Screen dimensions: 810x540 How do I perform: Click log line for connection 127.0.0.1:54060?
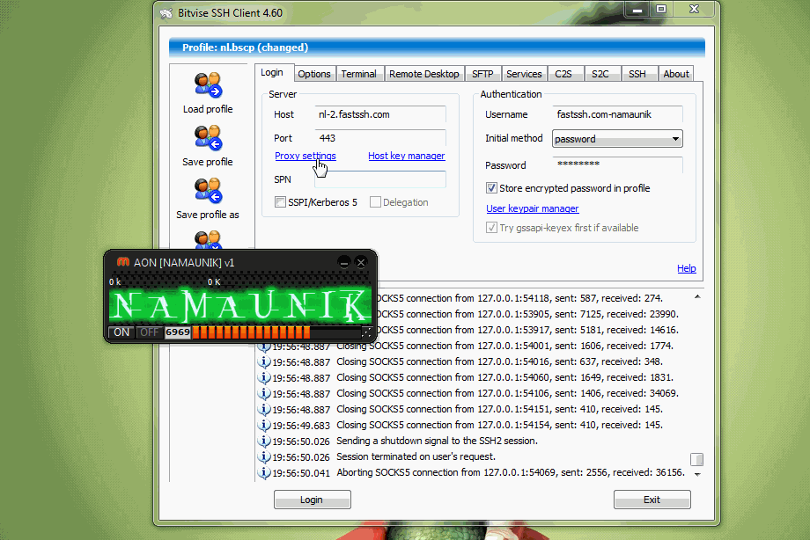tap(504, 378)
